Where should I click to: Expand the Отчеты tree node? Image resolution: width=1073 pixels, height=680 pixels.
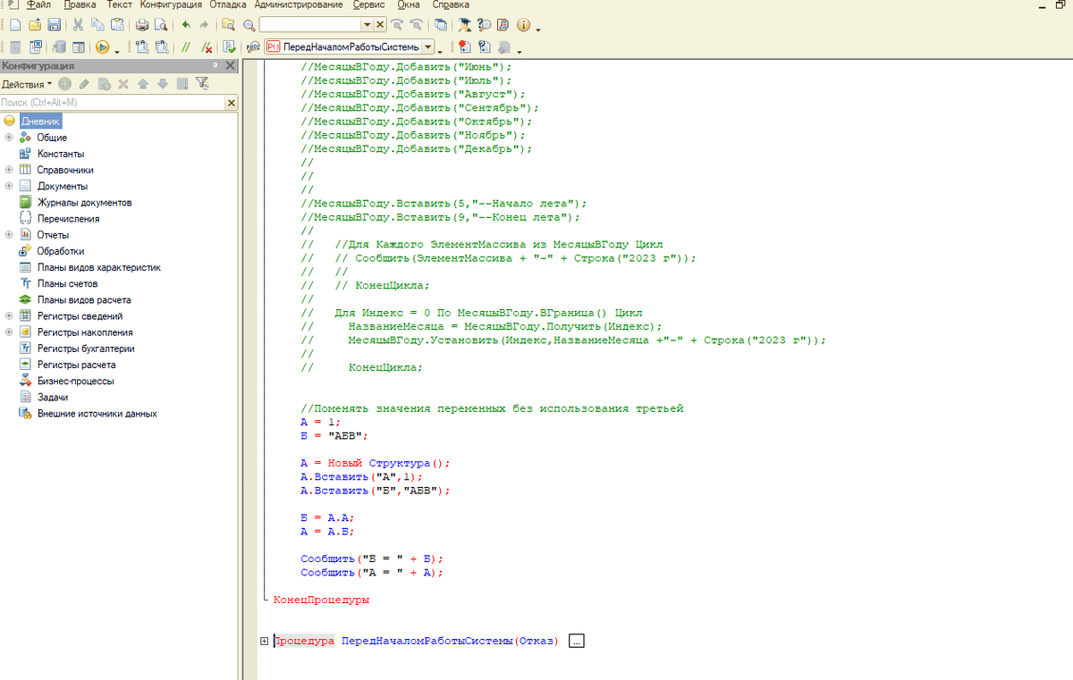pos(9,235)
